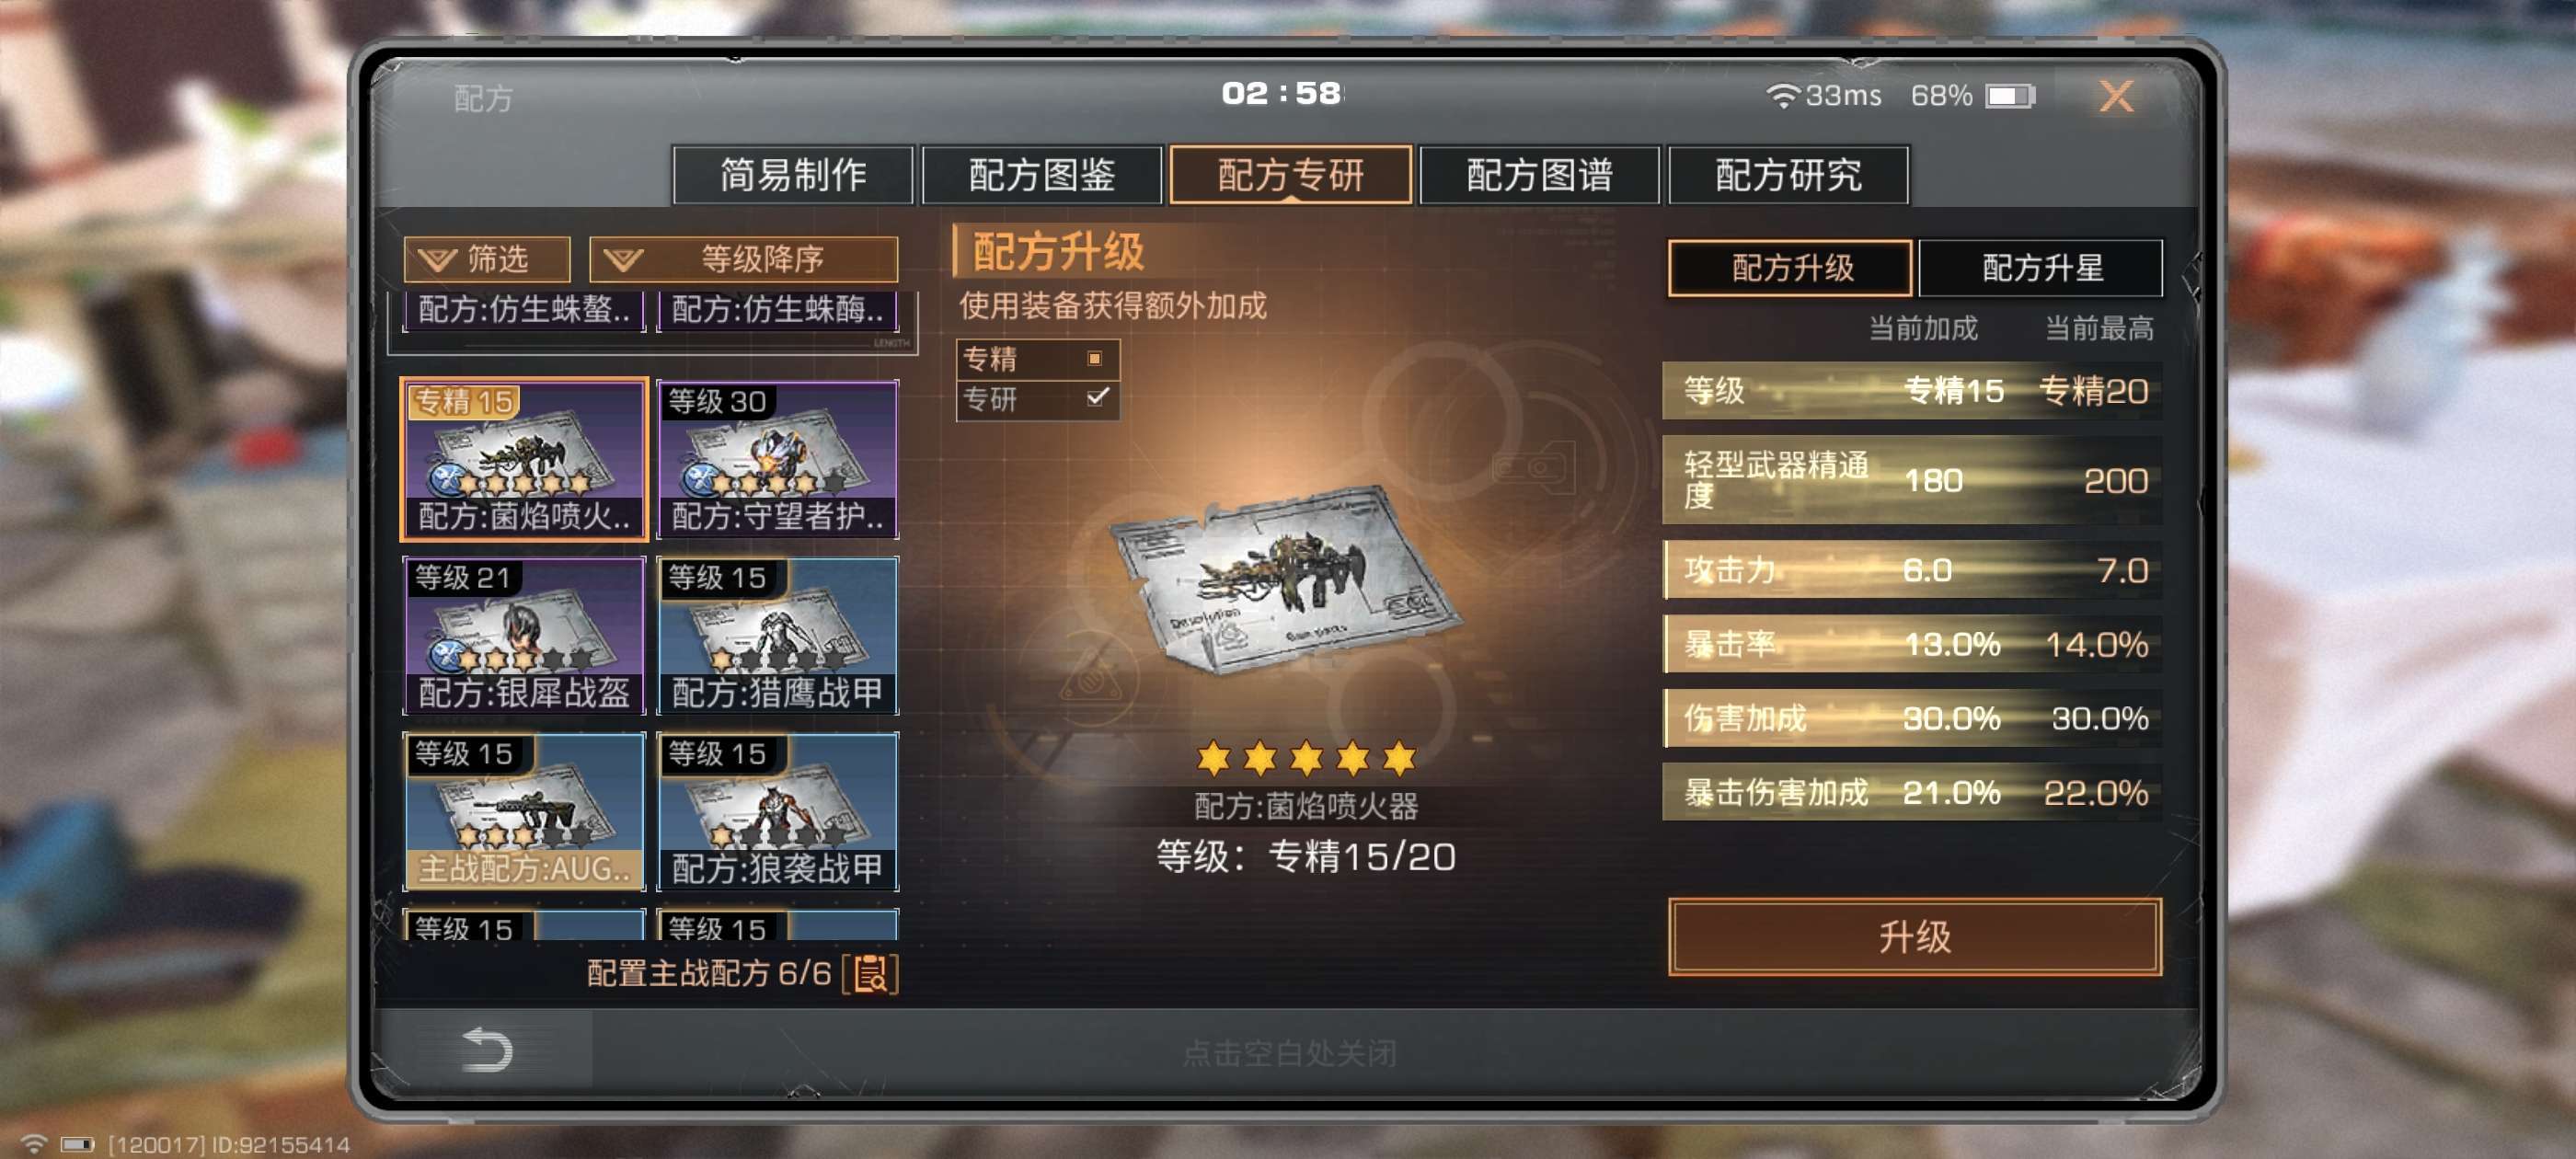Choose the 银犀战盔 recipe icon
Viewport: 2576px width, 1159px height.
point(524,635)
